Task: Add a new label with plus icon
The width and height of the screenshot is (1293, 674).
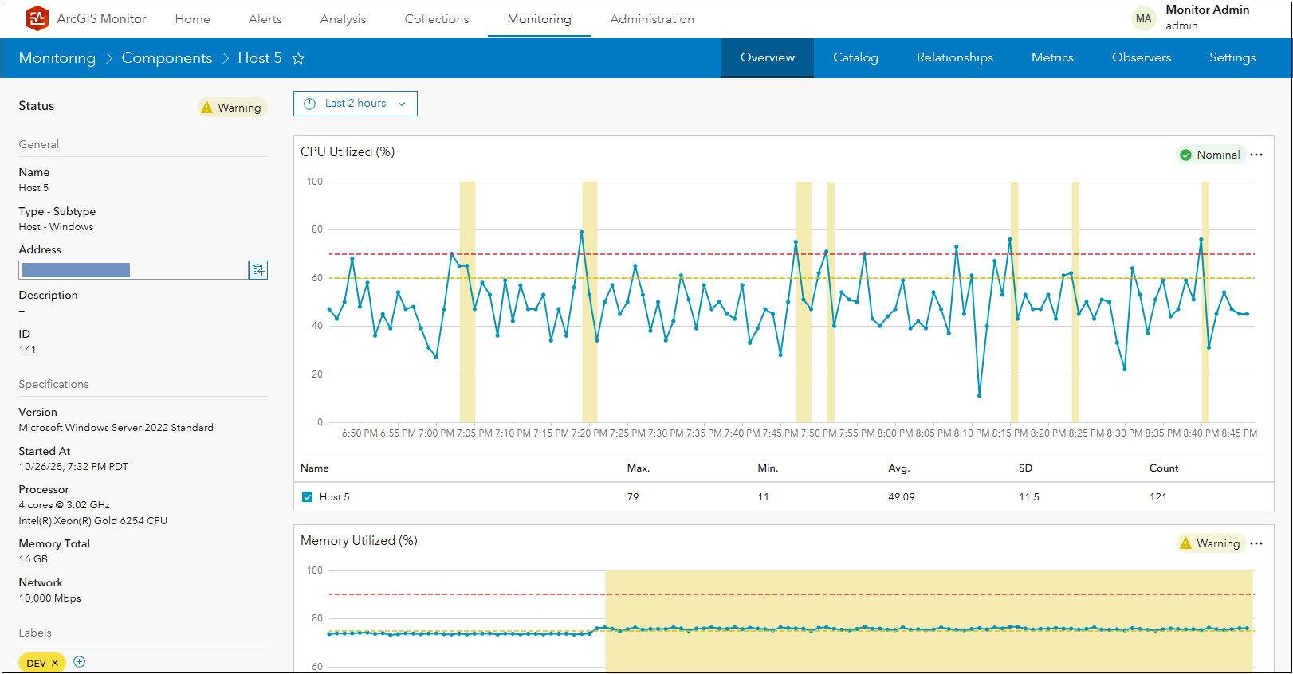Action: 80,662
